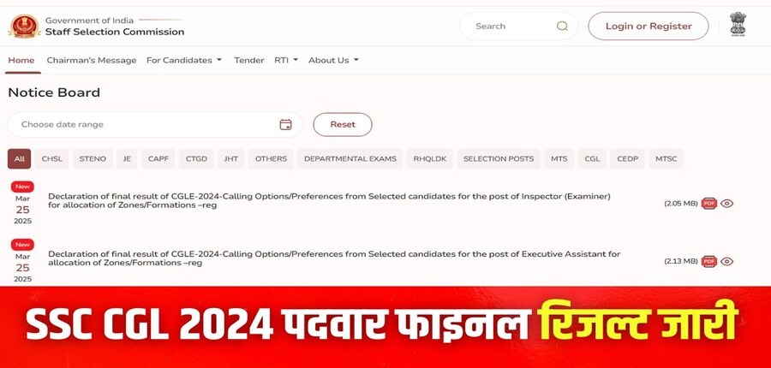Click the search magnifier icon
The image size is (771, 368).
(562, 26)
